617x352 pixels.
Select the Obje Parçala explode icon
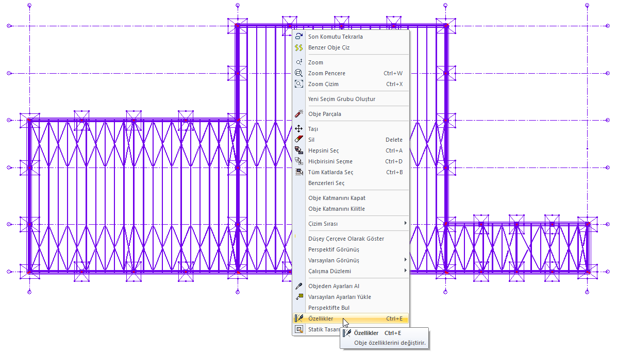tap(299, 114)
